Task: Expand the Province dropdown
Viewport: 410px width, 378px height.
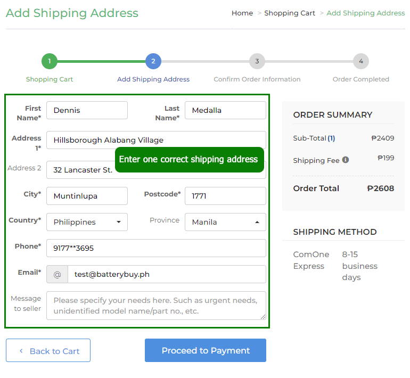Action: pos(225,222)
